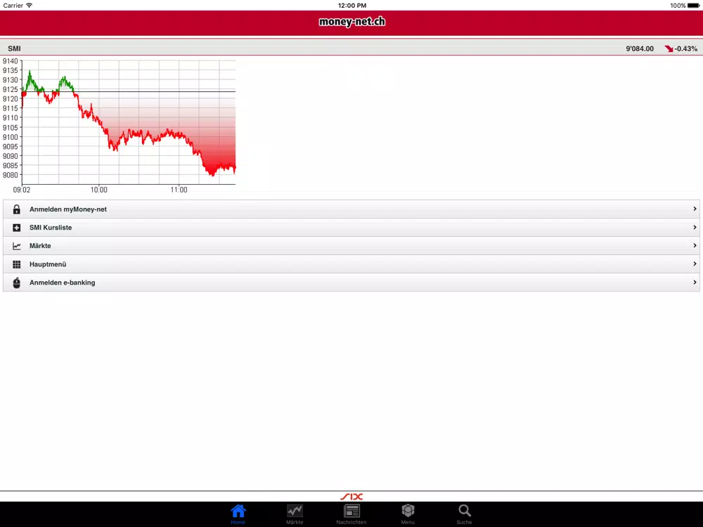Tap the 9080 price axis label
This screenshot has width=703, height=527.
(x=11, y=175)
